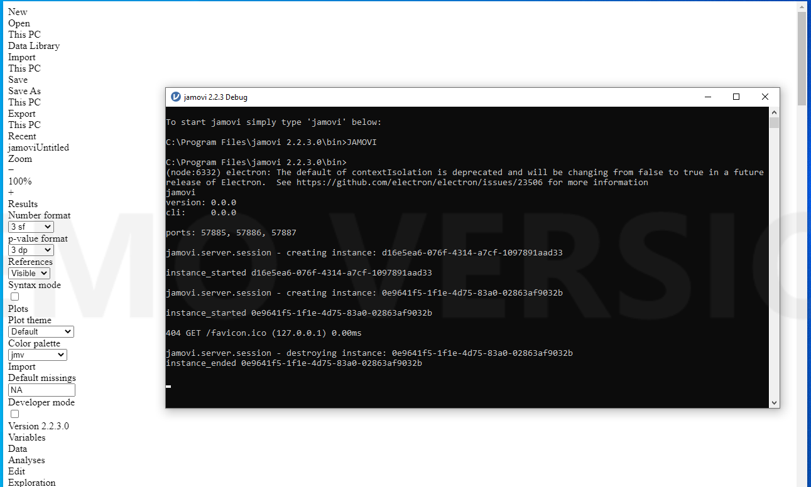Click the Default missings input field
Screen dimensions: 811x487
pyautogui.click(x=41, y=390)
